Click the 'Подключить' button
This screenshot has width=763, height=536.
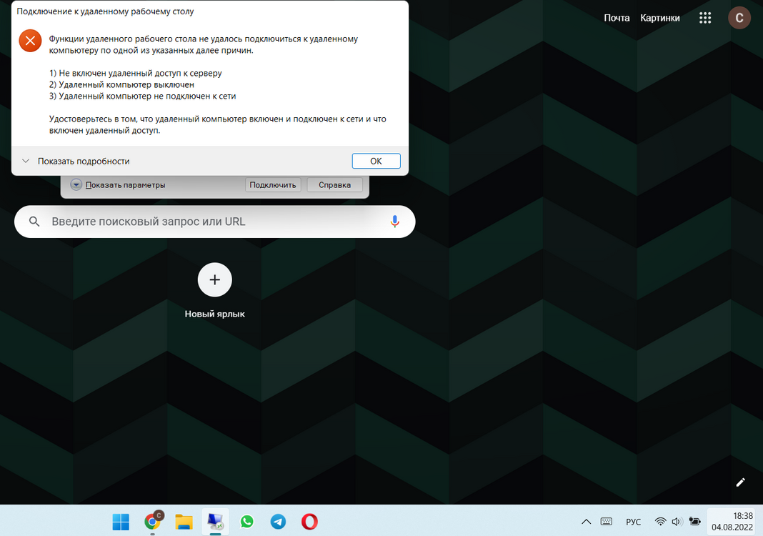click(272, 185)
